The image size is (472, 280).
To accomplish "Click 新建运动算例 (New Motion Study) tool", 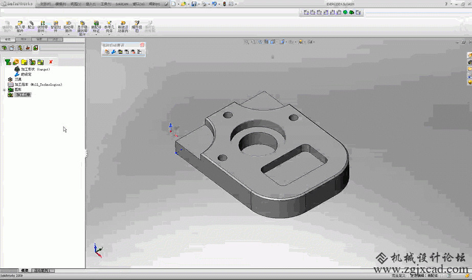I will click(123, 27).
